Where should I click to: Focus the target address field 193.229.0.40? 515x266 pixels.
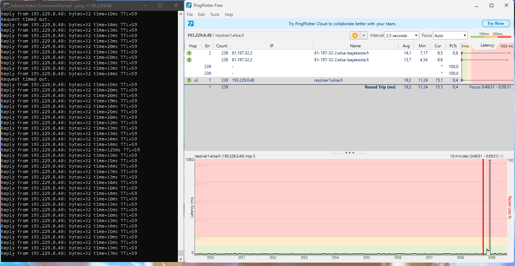pos(267,35)
